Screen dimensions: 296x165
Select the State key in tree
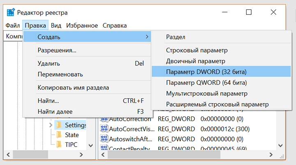[72, 135]
